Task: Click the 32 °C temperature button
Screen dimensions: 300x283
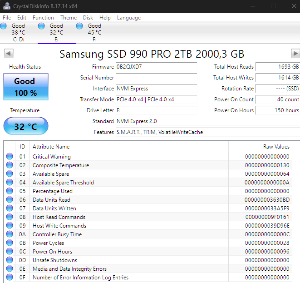Action: tap(26, 126)
